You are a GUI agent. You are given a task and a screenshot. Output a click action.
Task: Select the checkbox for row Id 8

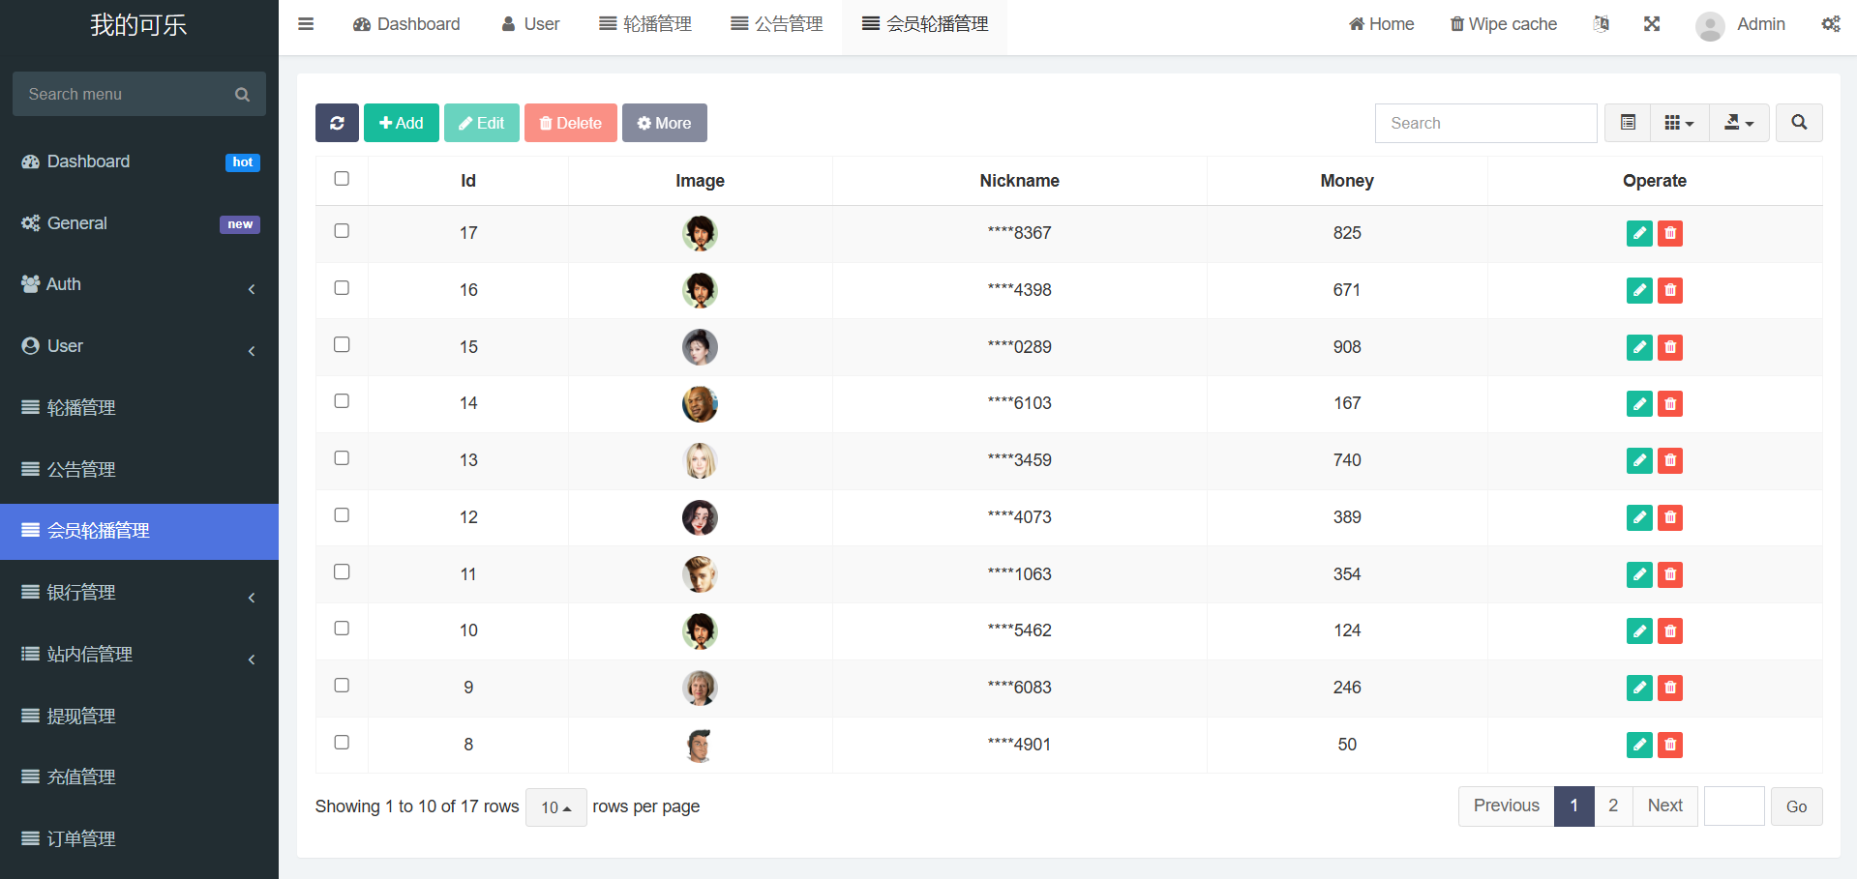click(342, 743)
